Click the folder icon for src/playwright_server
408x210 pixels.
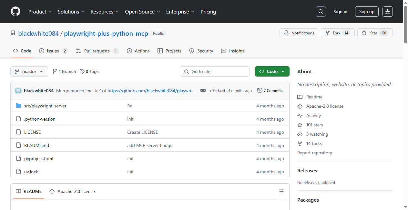18,106
